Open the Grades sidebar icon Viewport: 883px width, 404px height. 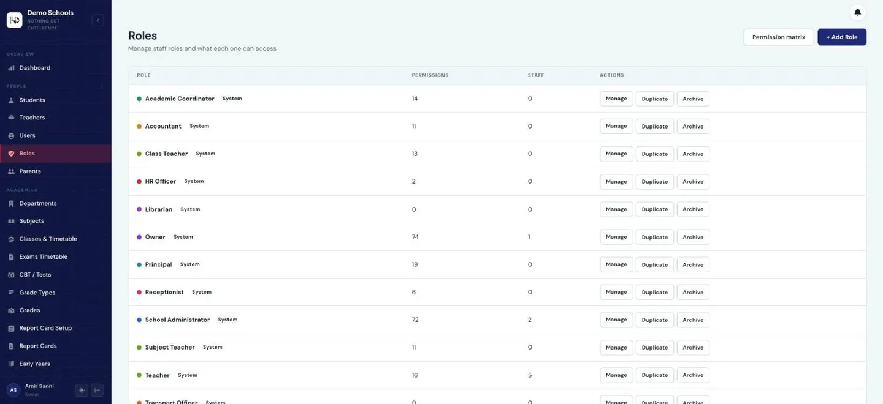tap(11, 310)
